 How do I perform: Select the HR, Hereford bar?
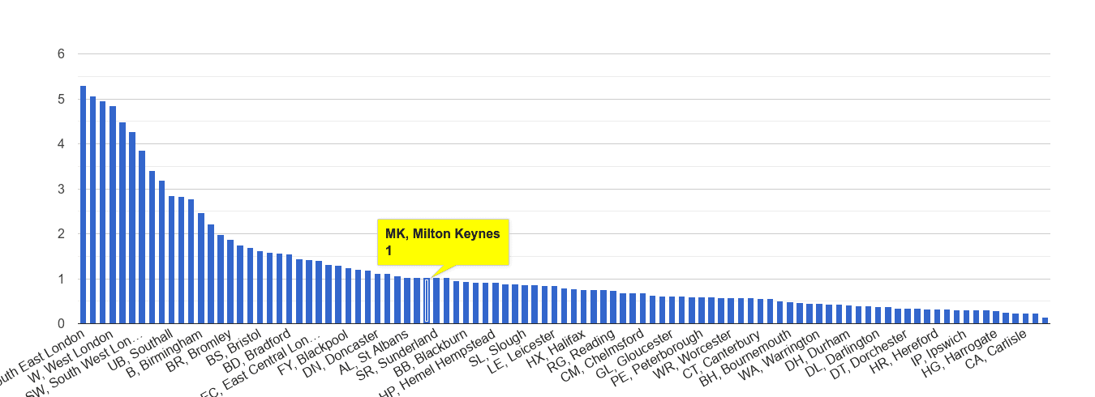(937, 317)
